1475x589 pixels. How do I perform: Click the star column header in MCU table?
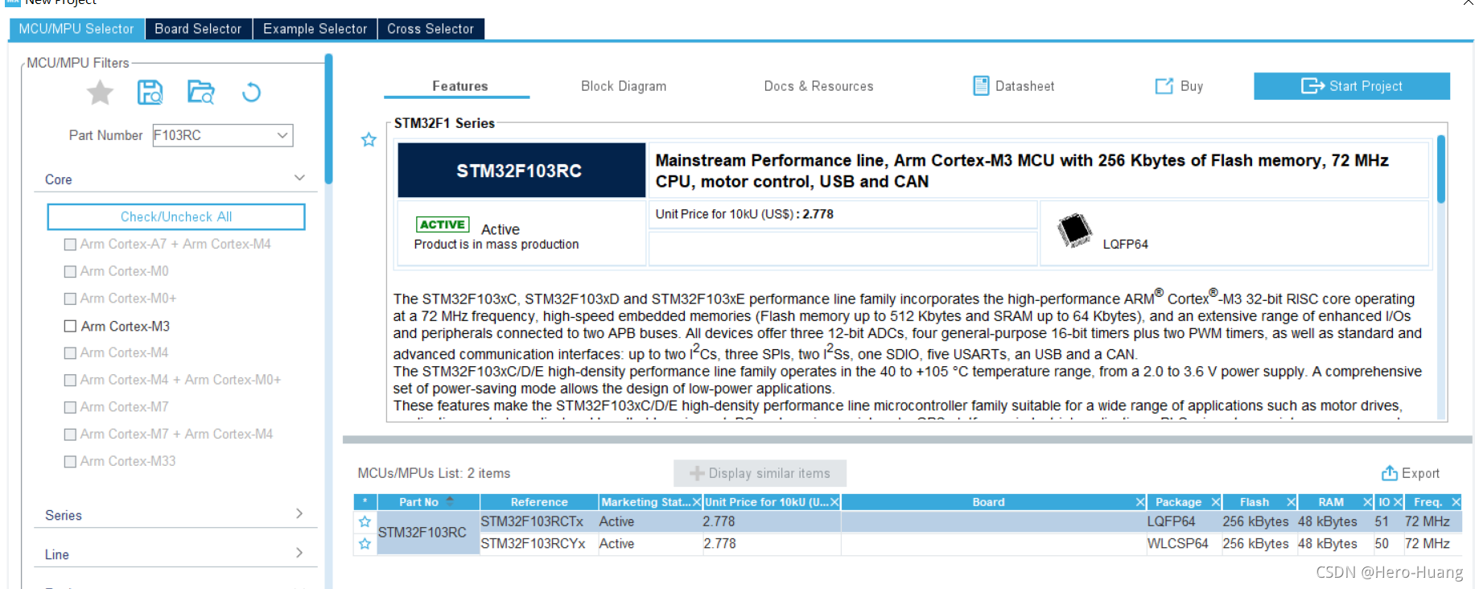click(x=365, y=502)
